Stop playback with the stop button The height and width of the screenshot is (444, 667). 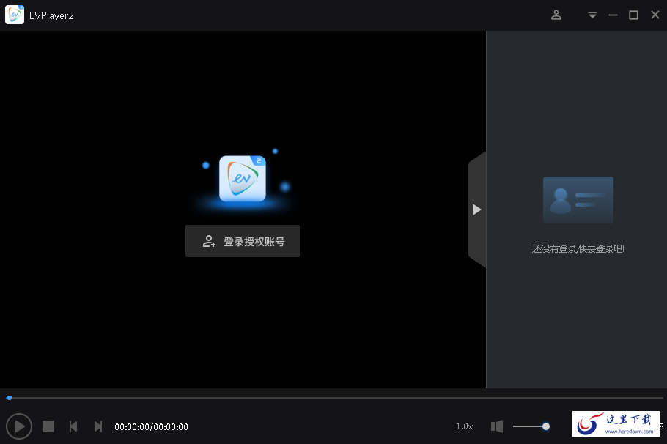(x=48, y=426)
